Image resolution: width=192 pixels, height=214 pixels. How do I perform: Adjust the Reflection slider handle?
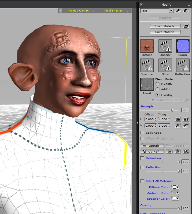(x=179, y=171)
